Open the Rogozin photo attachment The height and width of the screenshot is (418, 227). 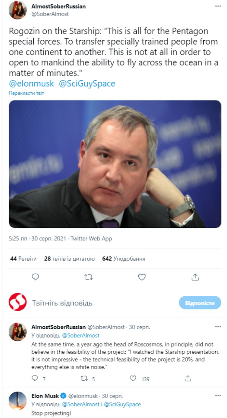115,164
